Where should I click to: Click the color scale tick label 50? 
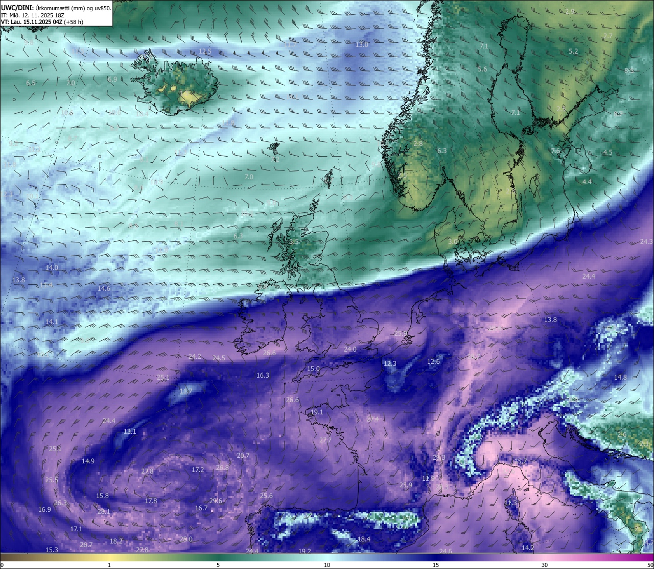coord(650,565)
